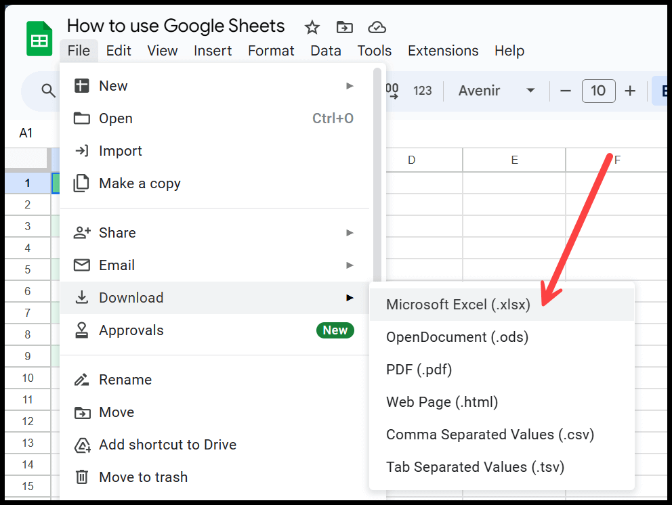Click the File menu vertical scrollbar
672x505 pixels.
pyautogui.click(x=377, y=175)
